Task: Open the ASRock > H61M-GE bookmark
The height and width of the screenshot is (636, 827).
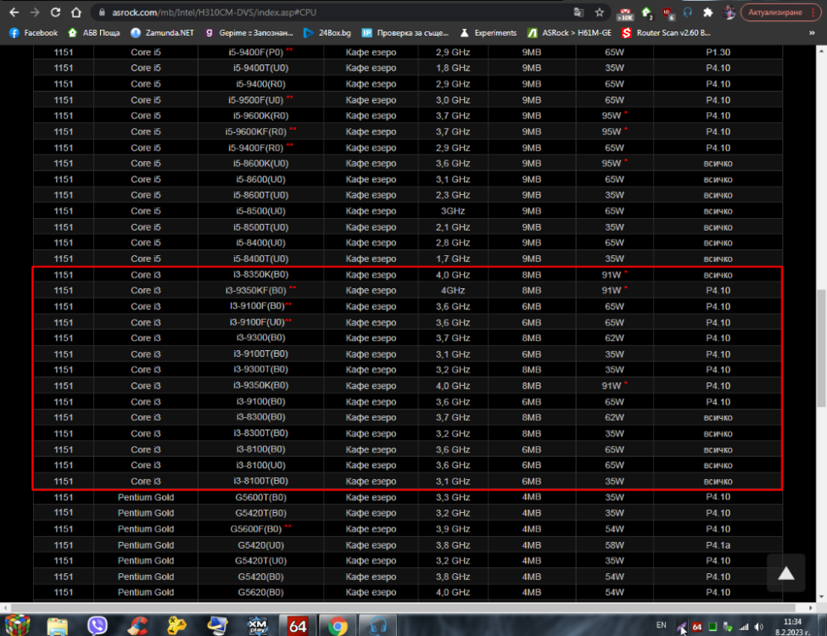Action: (x=570, y=33)
